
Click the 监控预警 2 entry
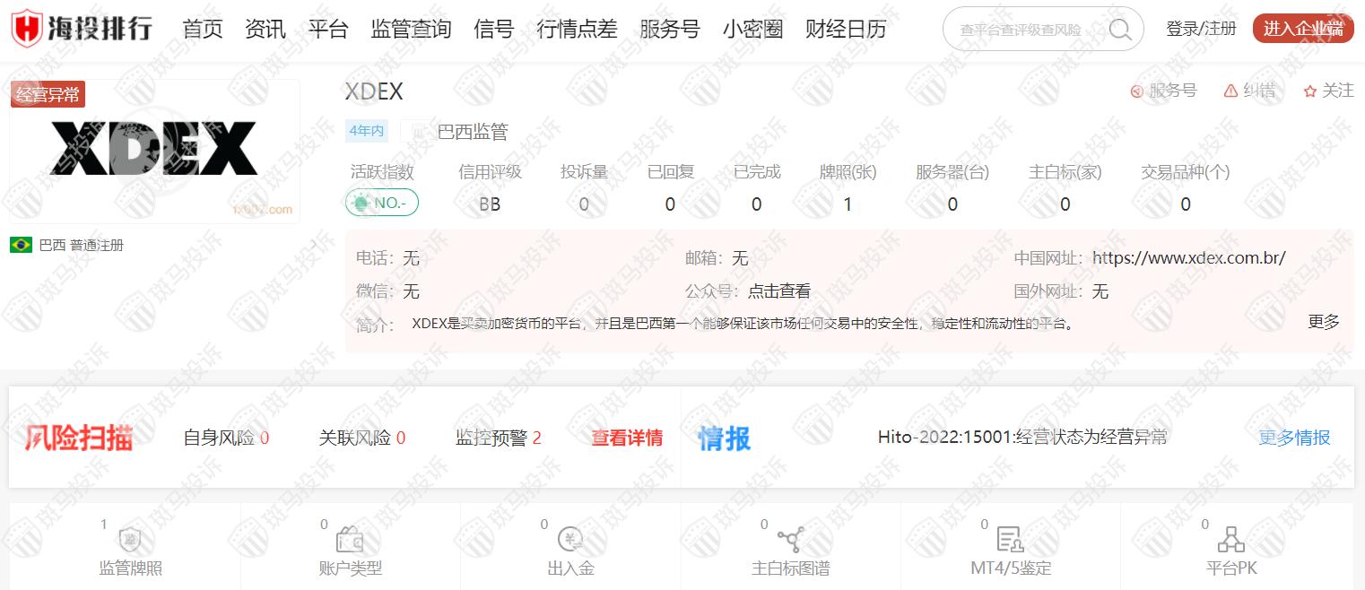499,438
